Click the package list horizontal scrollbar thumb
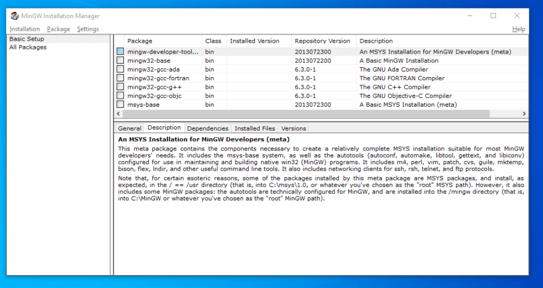Image resolution: width=543 pixels, height=288 pixels. coord(306,113)
